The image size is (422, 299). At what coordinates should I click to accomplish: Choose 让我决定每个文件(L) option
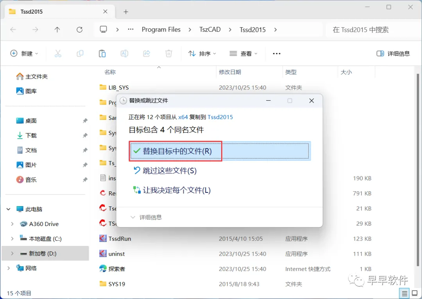[x=172, y=190]
